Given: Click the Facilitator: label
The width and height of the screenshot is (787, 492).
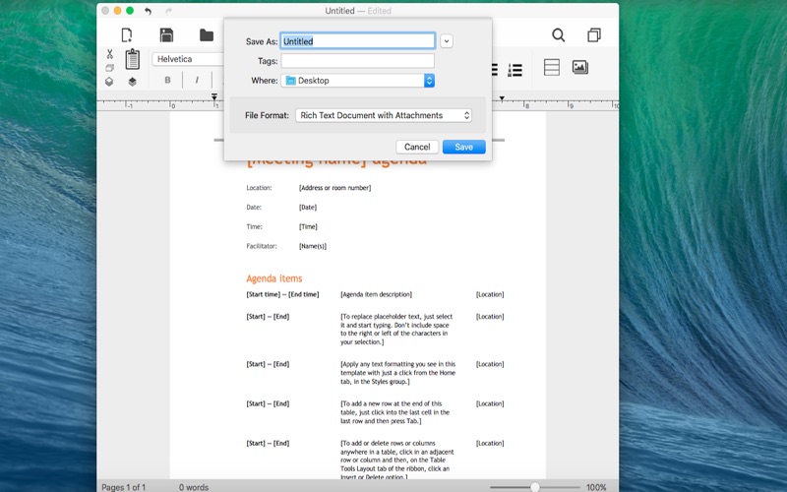Looking at the screenshot, I should coord(262,247).
